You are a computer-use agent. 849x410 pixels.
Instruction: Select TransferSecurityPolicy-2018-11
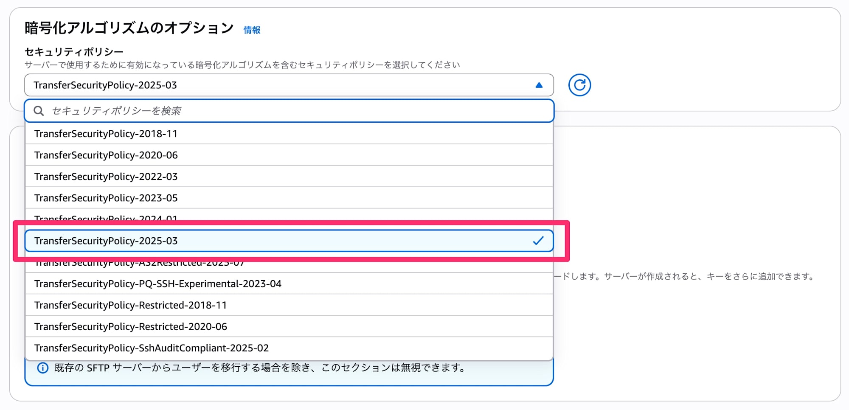click(289, 134)
